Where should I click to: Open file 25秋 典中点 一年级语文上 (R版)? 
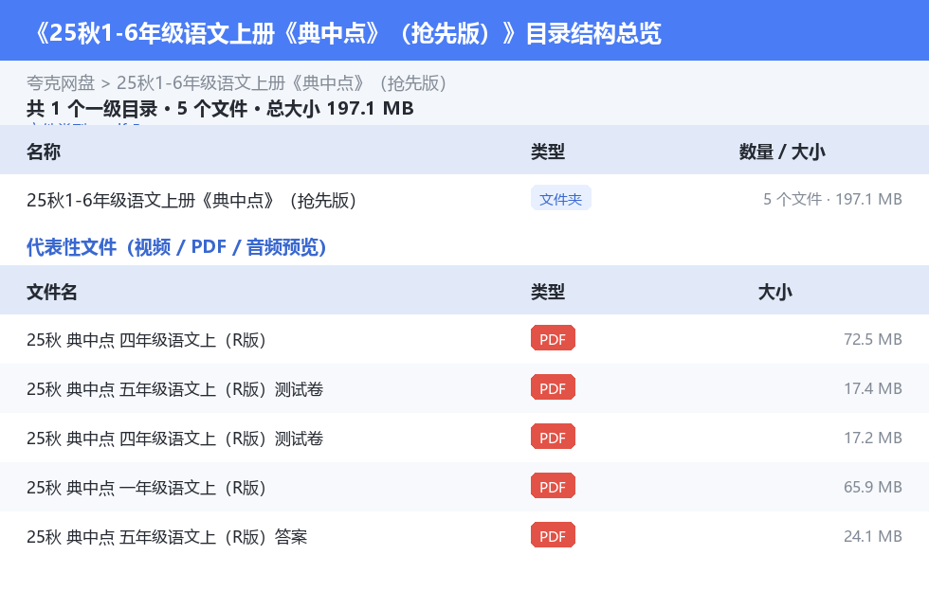[x=146, y=488]
